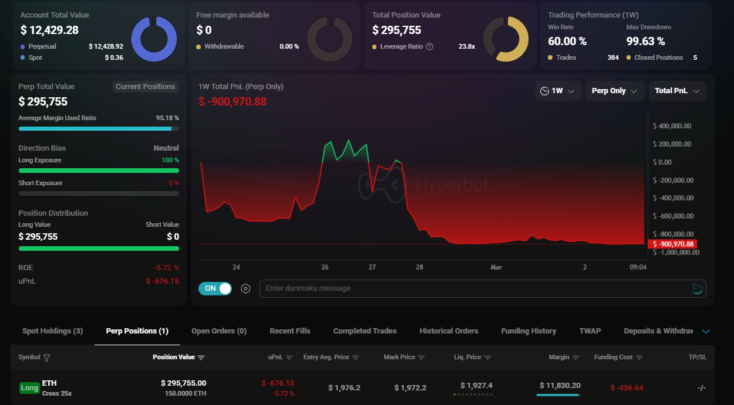Sort the Margin column using its icon
The image size is (734, 405).
(x=575, y=358)
